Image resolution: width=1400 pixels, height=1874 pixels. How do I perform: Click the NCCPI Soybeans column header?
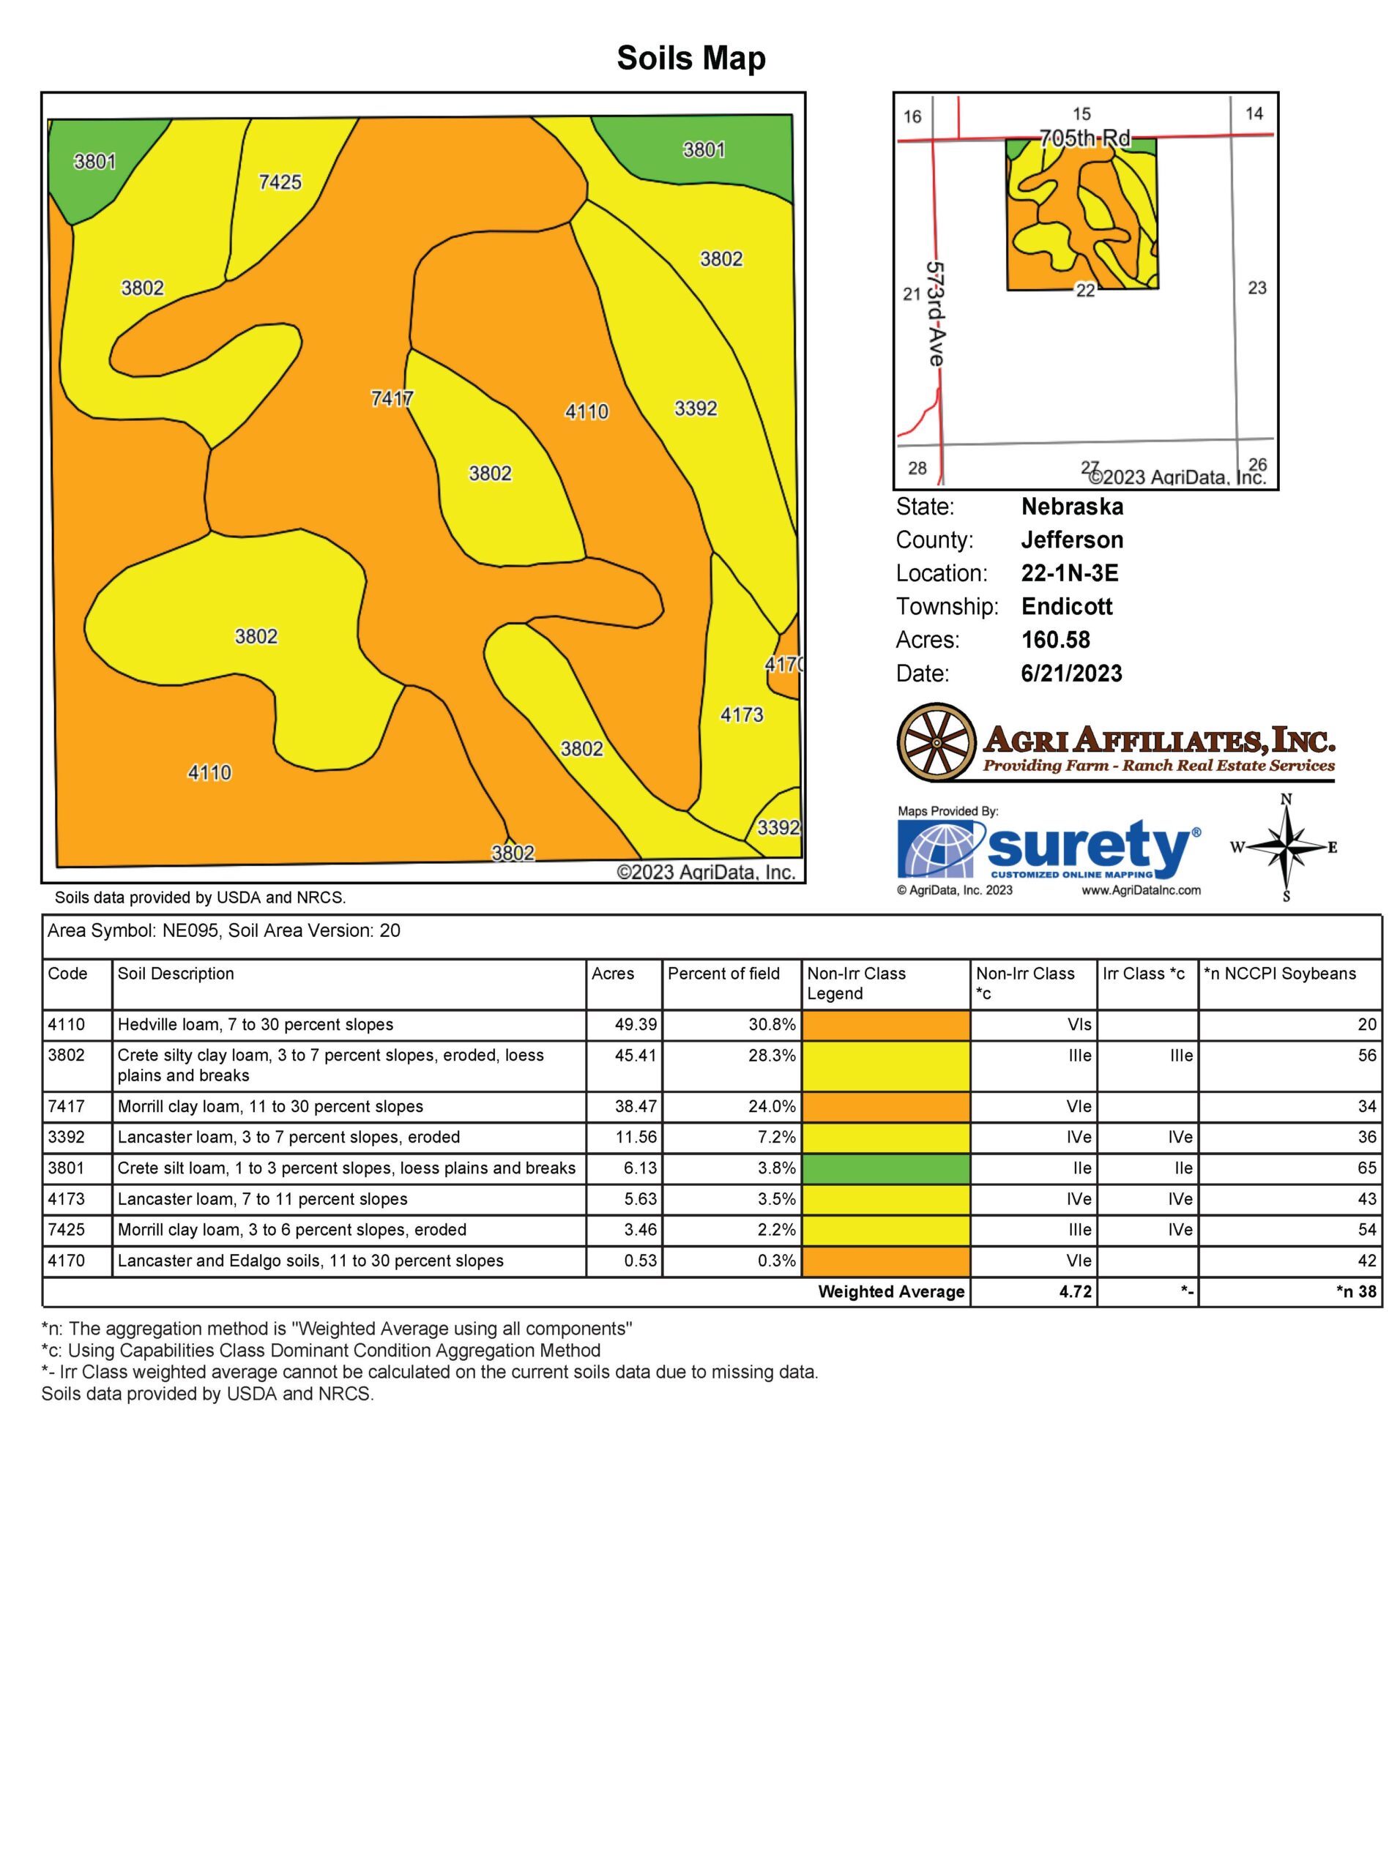click(x=1278, y=974)
